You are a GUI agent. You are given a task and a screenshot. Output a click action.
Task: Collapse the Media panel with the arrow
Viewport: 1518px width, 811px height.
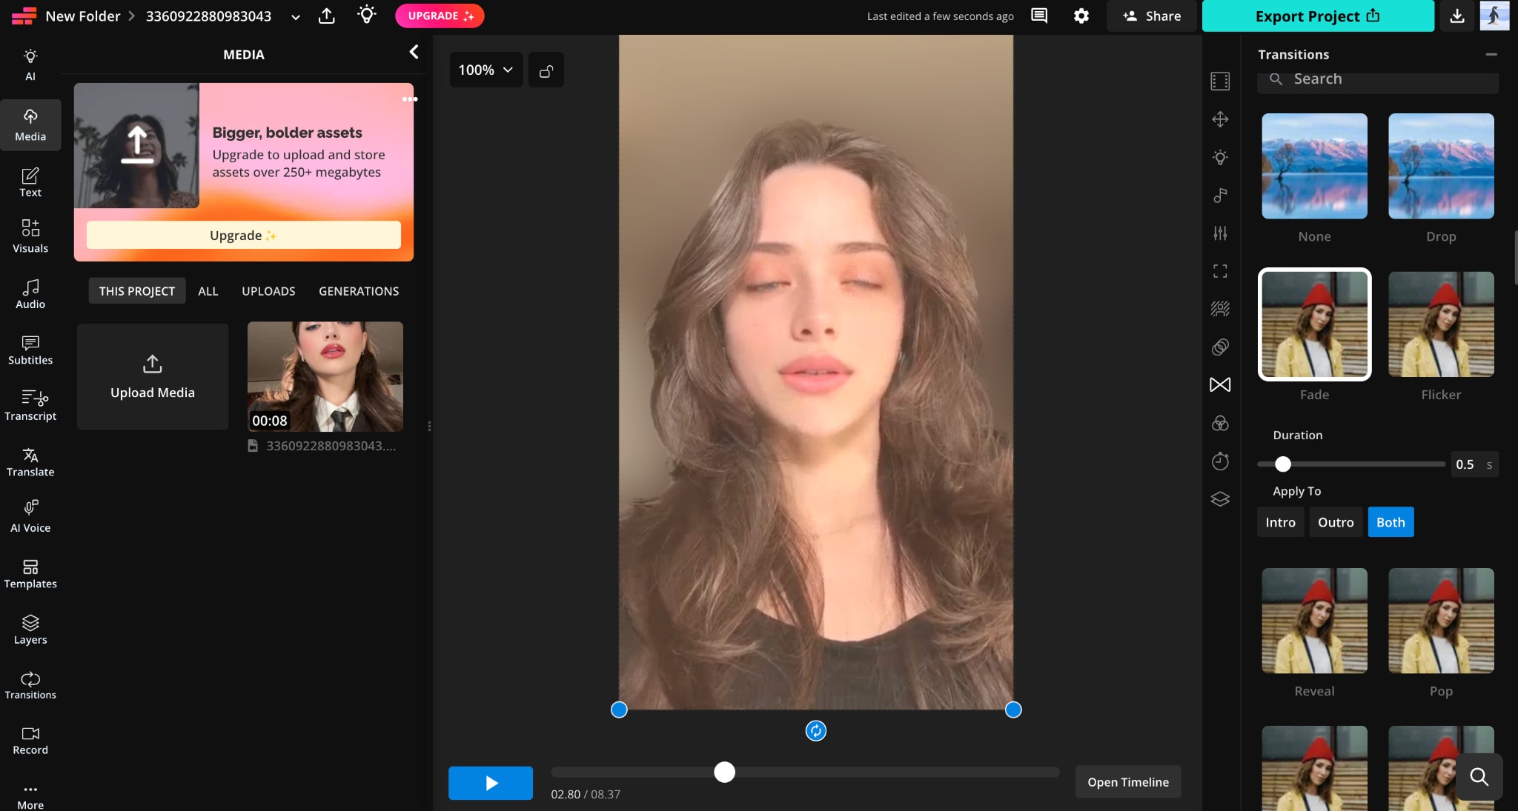(x=414, y=51)
